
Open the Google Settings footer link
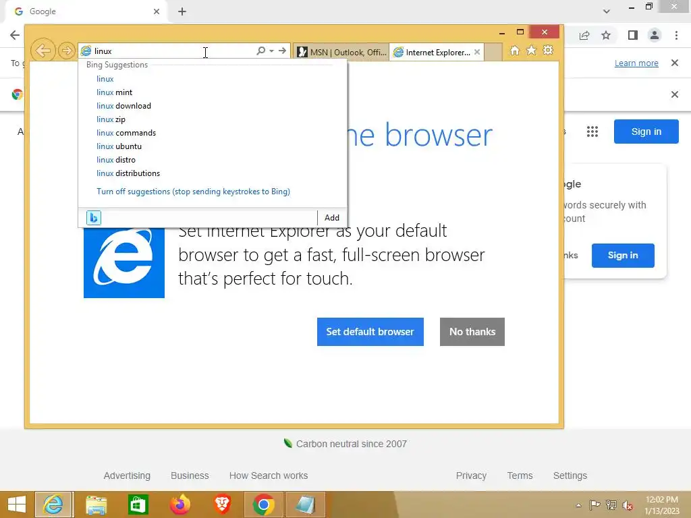pos(570,476)
